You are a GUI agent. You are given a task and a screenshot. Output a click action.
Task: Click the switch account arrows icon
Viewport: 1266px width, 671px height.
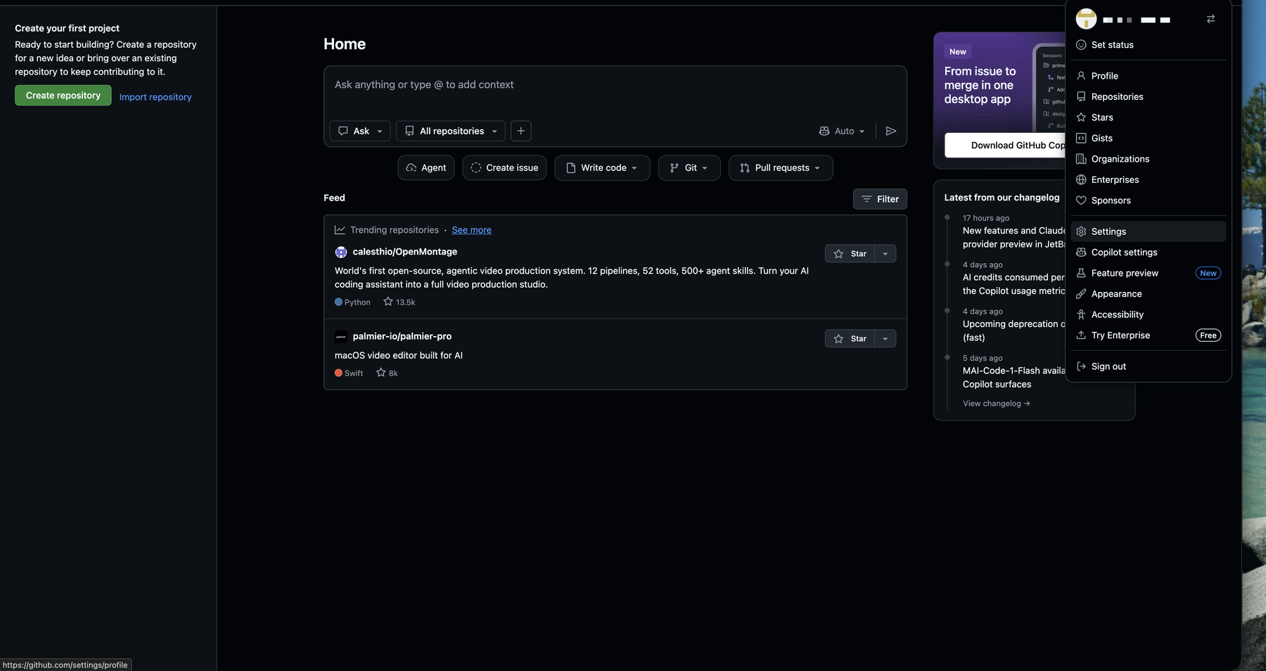1210,19
